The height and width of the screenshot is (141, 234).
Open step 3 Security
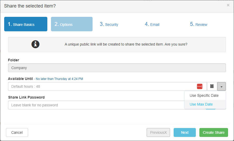tap(109, 24)
